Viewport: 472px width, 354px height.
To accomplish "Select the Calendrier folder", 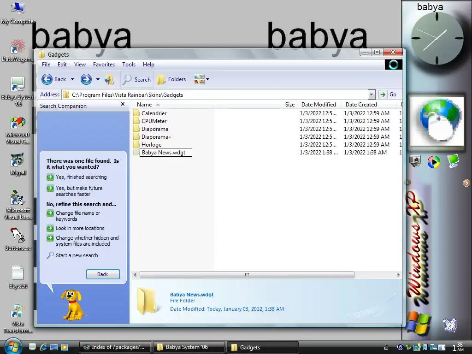I will click(150, 113).
